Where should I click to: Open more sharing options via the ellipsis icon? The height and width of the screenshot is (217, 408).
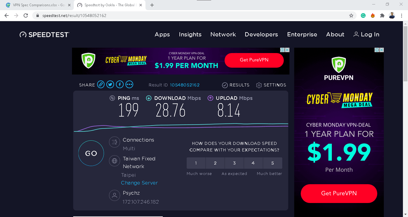tap(129, 84)
